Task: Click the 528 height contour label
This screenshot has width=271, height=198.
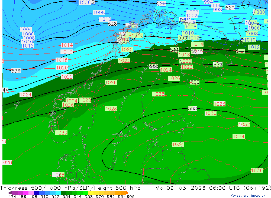Action: click(x=112, y=24)
